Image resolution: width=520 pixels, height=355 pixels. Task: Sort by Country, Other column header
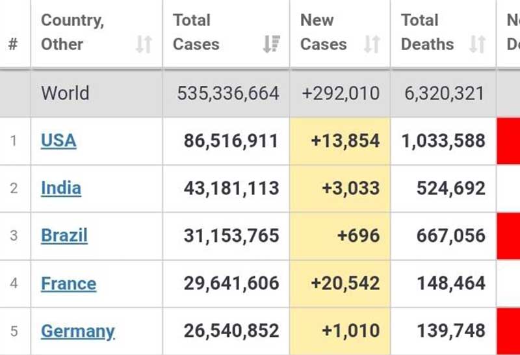(72, 33)
